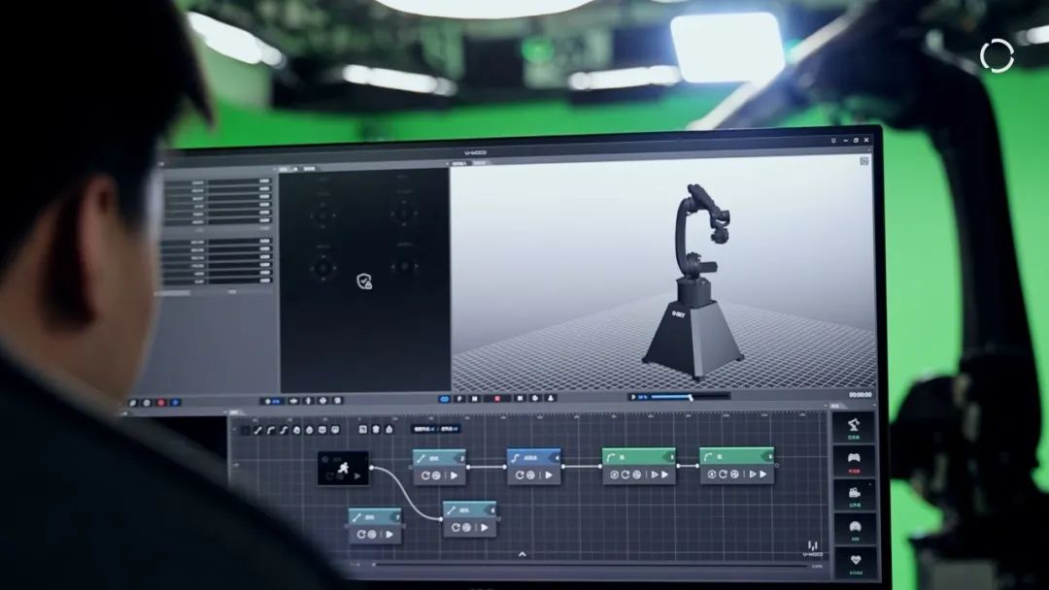This screenshot has width=1049, height=590.
Task: Reset the unconnected lower-left teal node
Action: (361, 534)
